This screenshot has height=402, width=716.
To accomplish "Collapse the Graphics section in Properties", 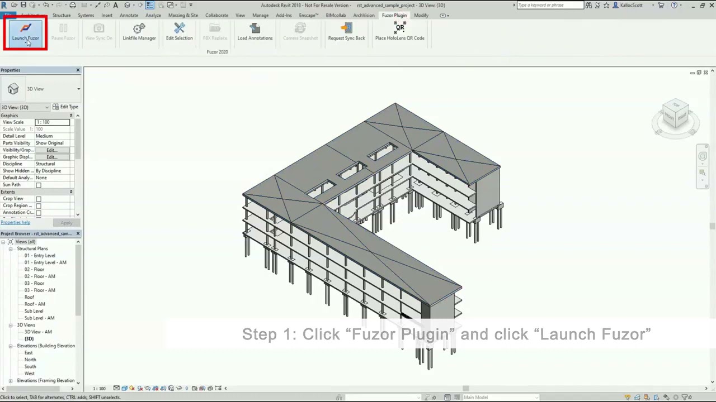I will (71, 116).
